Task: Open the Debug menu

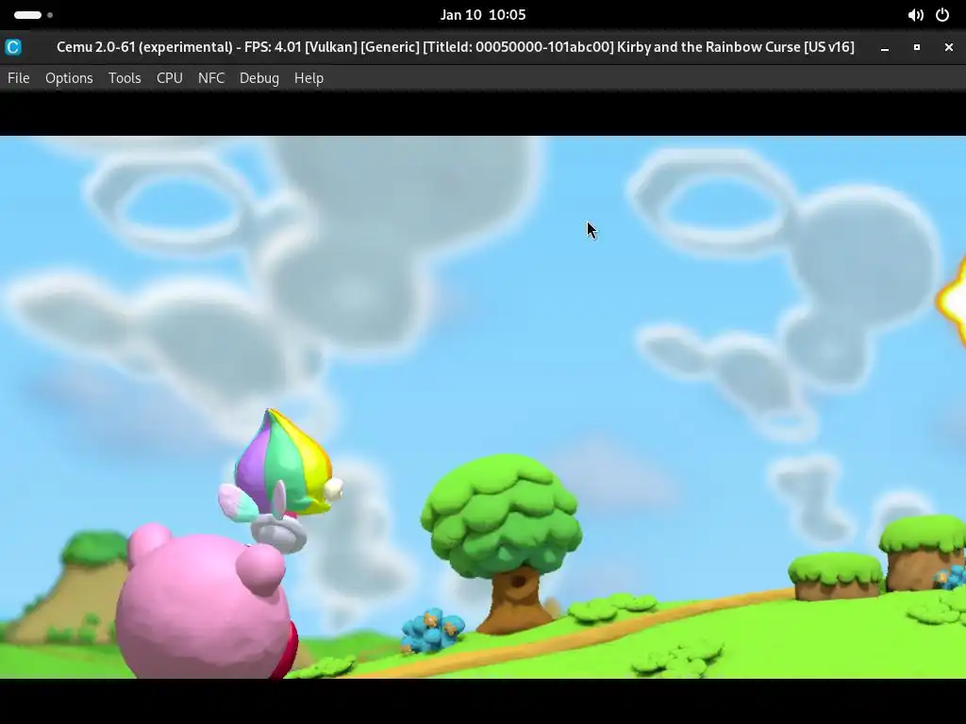Action: click(259, 78)
